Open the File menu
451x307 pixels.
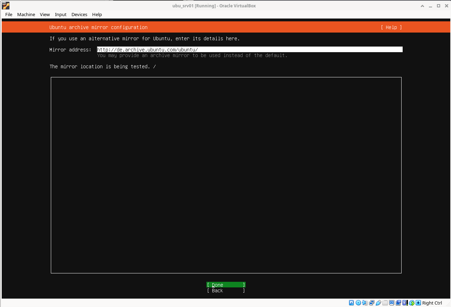coord(9,14)
